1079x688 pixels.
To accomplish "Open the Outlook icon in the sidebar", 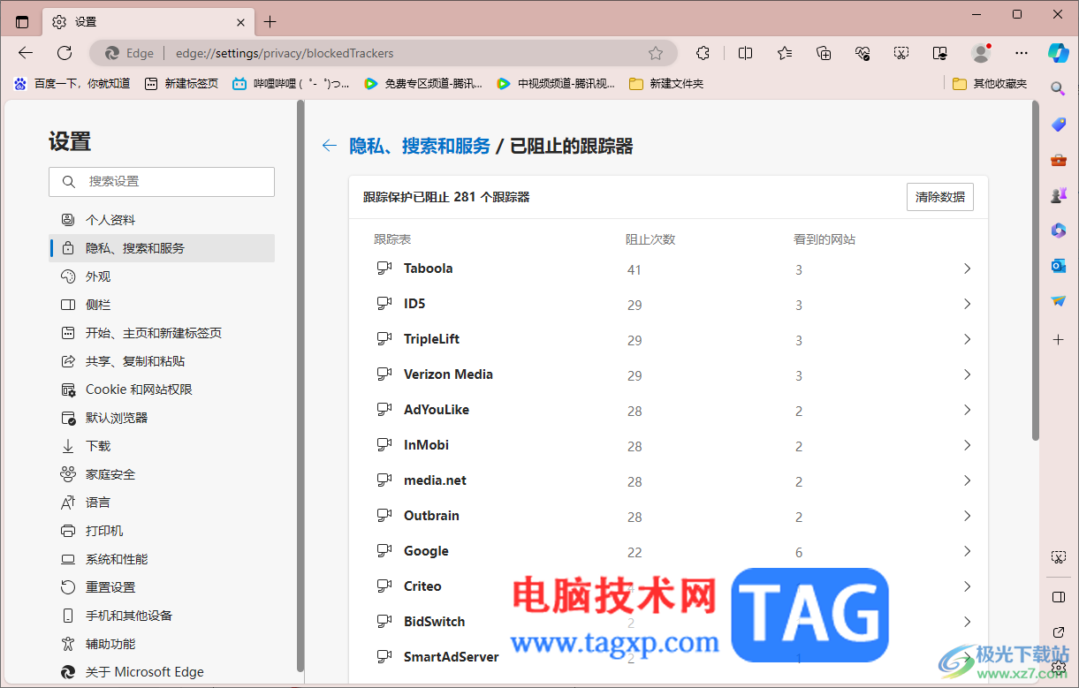I will (1058, 266).
